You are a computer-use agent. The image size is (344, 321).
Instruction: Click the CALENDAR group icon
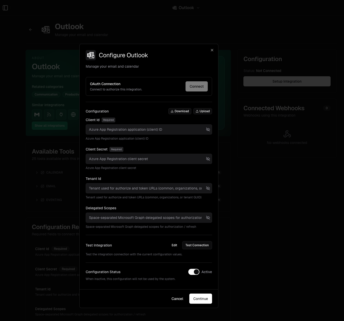[42, 173]
